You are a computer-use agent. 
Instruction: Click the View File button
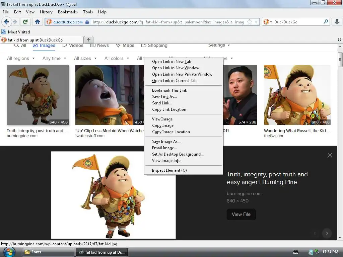click(241, 215)
